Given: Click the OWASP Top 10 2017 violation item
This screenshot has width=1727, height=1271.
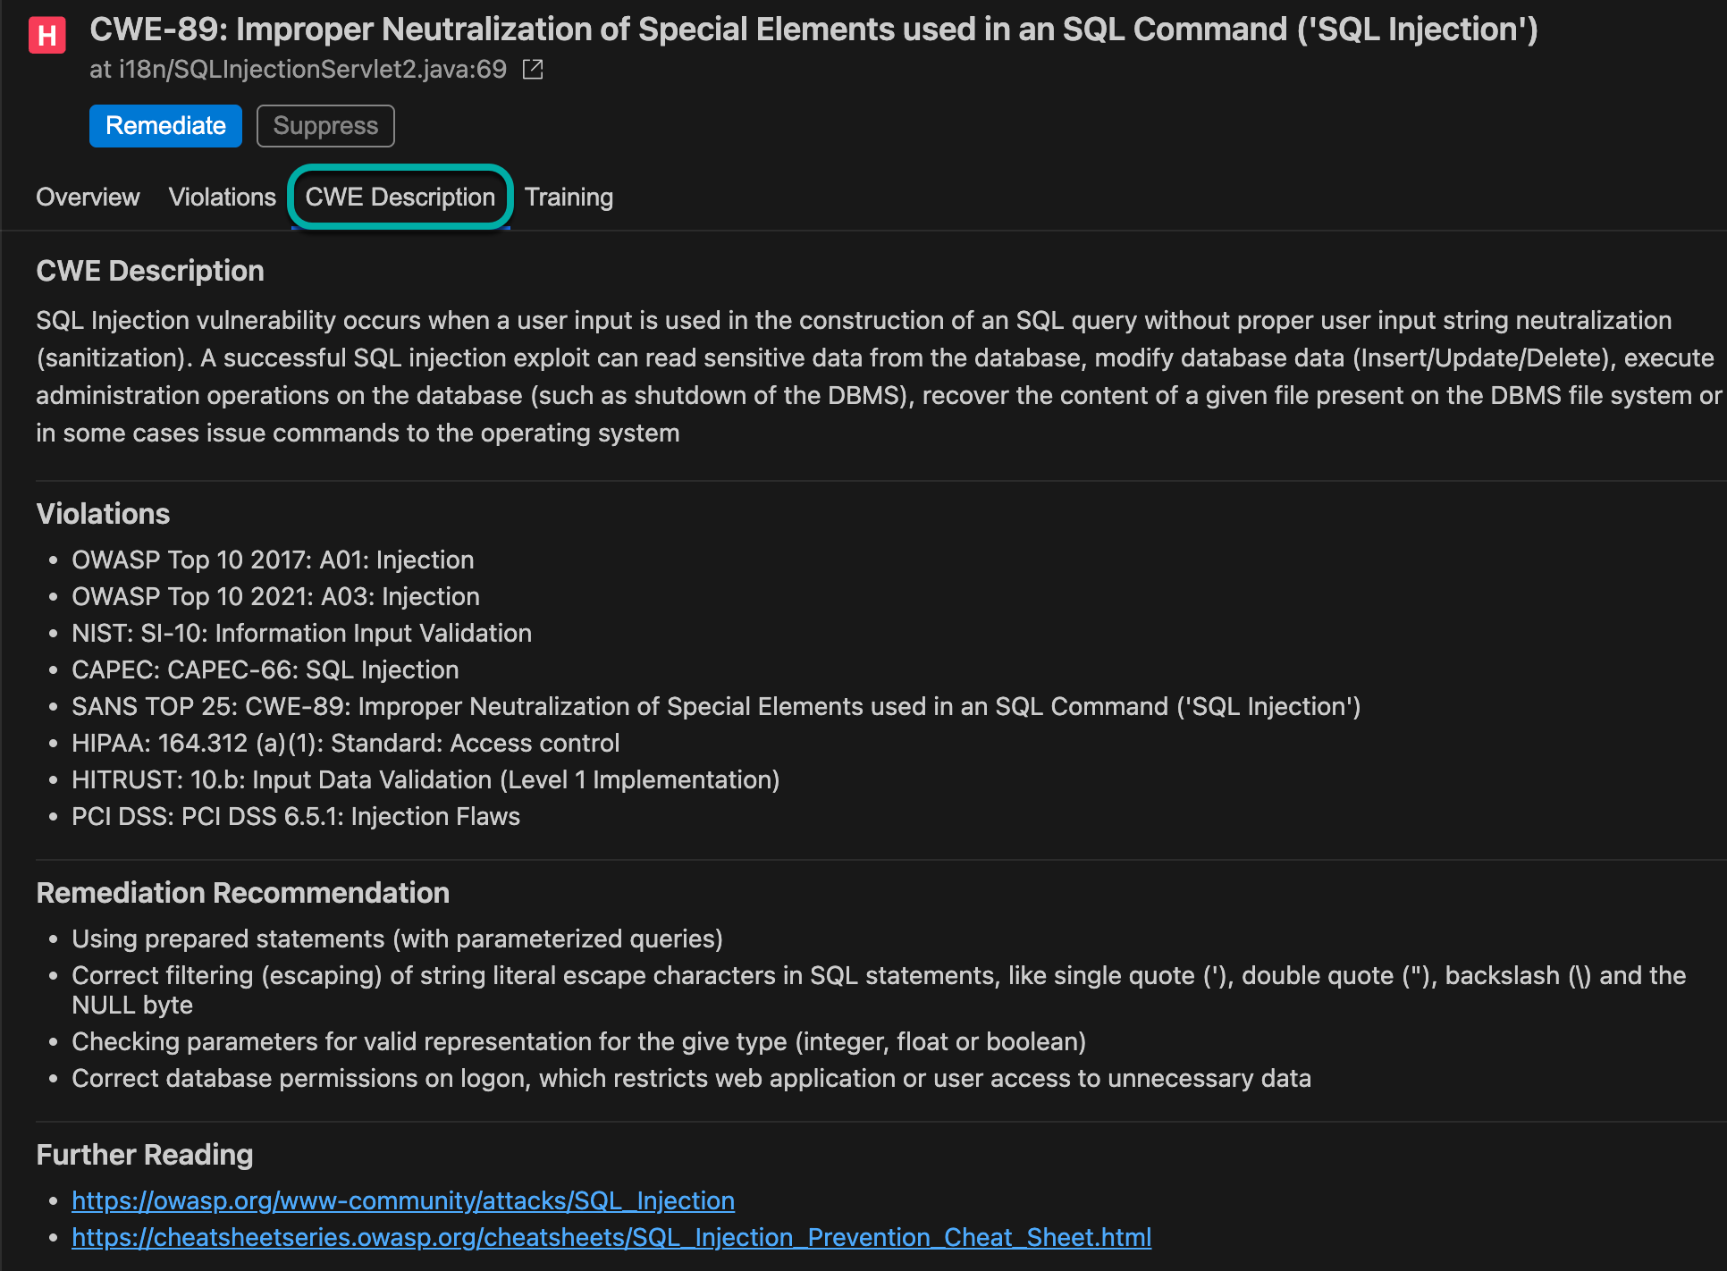Looking at the screenshot, I should click(273, 560).
